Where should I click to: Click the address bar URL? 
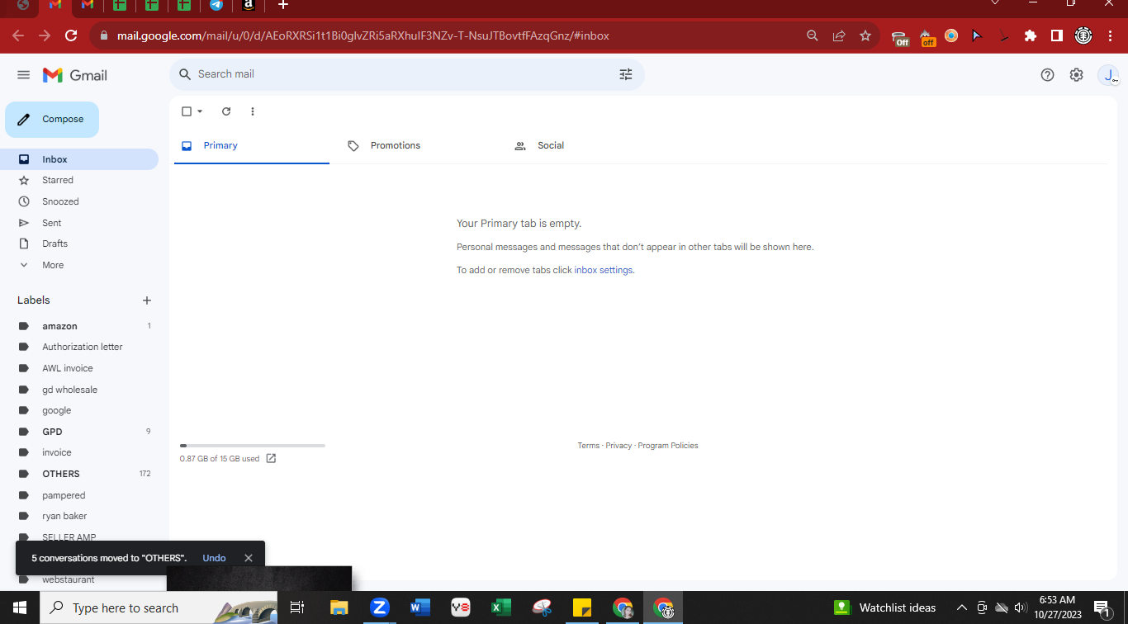[x=363, y=36]
